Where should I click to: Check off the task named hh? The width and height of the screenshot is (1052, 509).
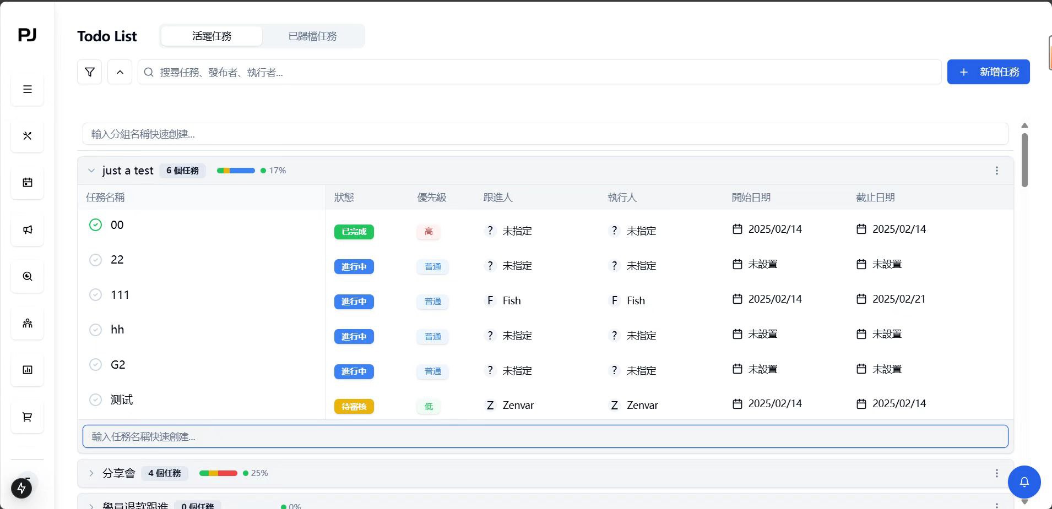point(95,330)
